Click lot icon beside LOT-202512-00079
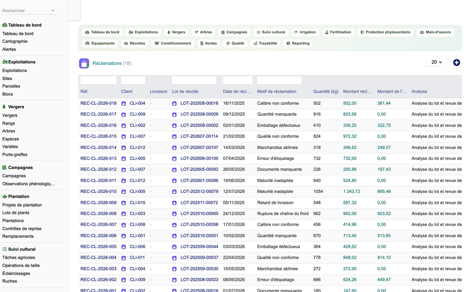 (x=174, y=192)
